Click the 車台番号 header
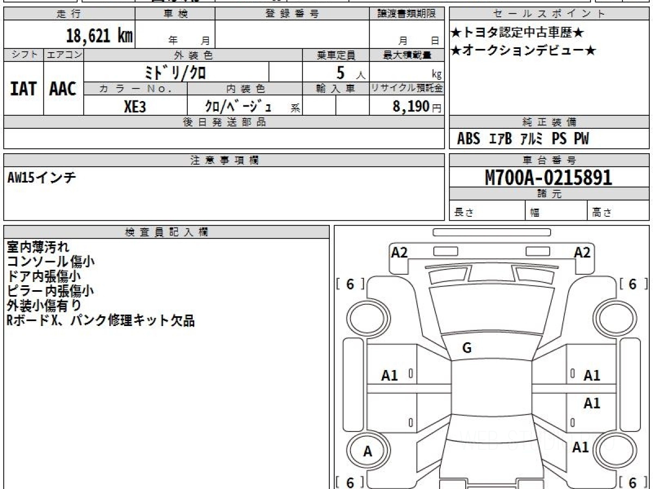The width and height of the screenshot is (653, 489). 549,160
